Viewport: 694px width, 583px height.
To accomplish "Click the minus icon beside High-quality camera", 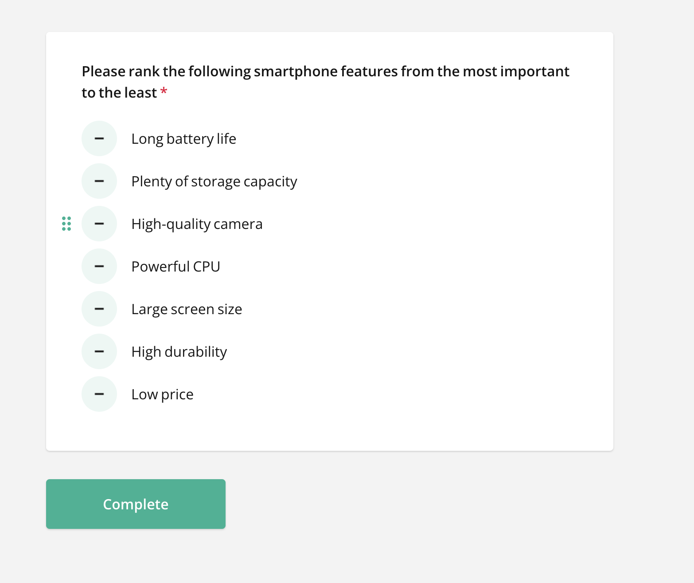I will pos(99,224).
